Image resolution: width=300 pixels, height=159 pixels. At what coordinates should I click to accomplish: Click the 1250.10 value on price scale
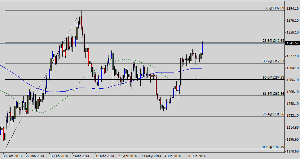292,104
